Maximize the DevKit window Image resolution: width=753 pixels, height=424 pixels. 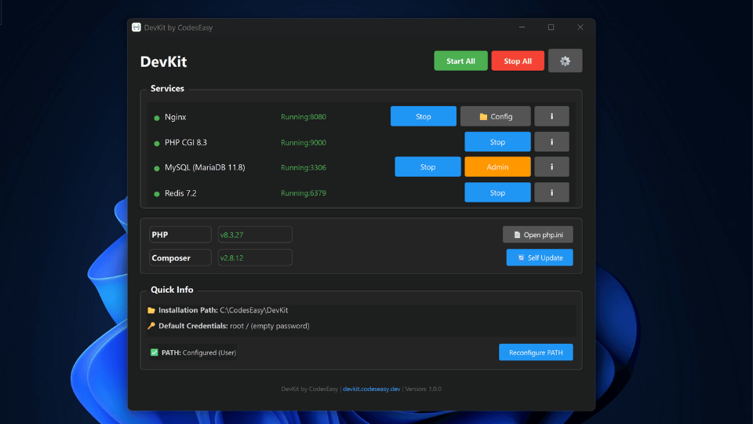[551, 27]
